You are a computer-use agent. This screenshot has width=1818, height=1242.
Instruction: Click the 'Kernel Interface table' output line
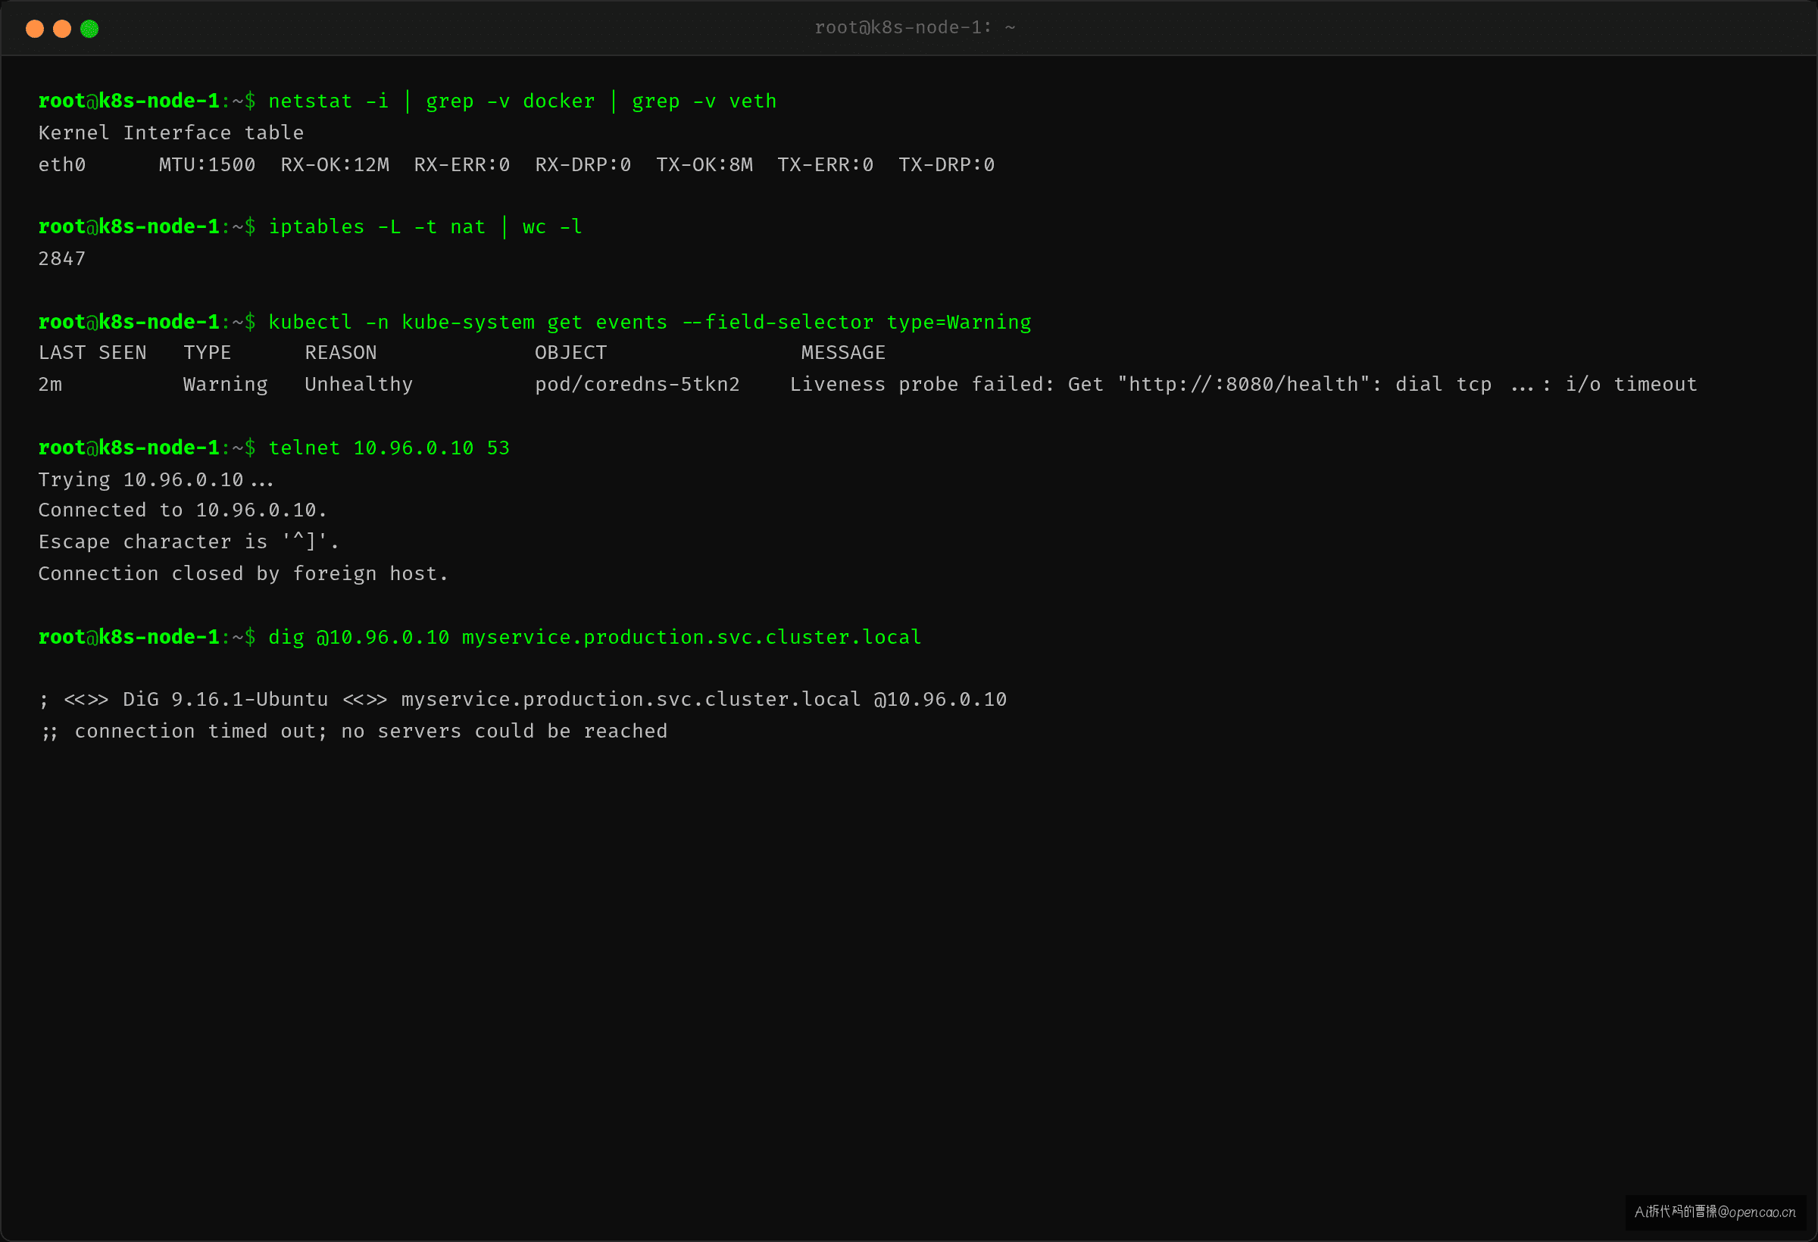coord(170,133)
